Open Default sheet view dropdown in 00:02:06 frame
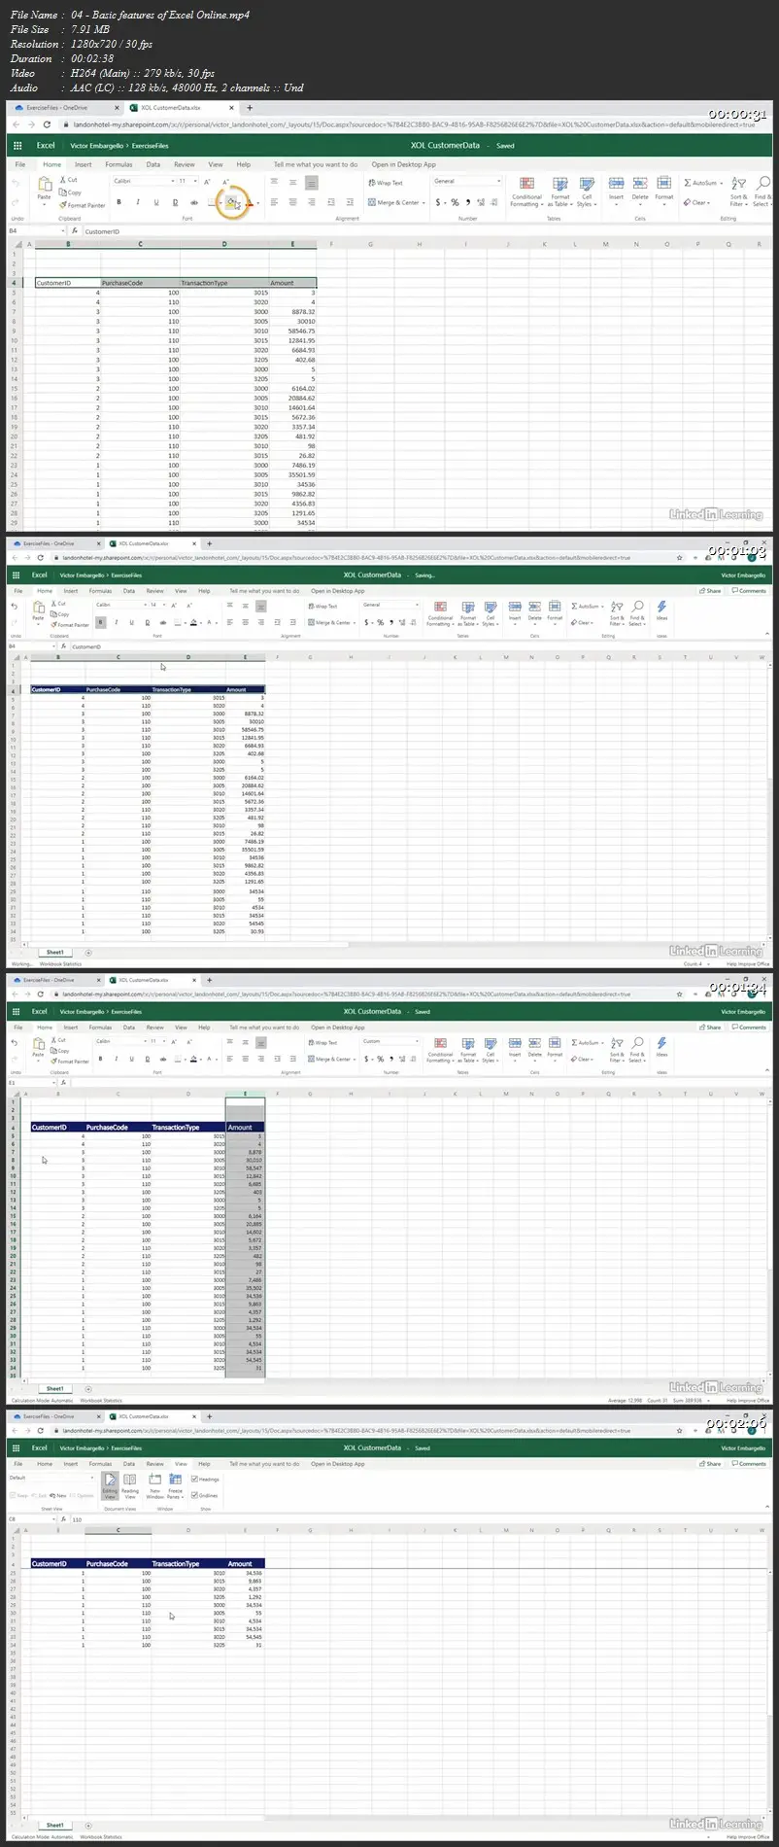Viewport: 779px width, 1847px height. (x=50, y=1478)
